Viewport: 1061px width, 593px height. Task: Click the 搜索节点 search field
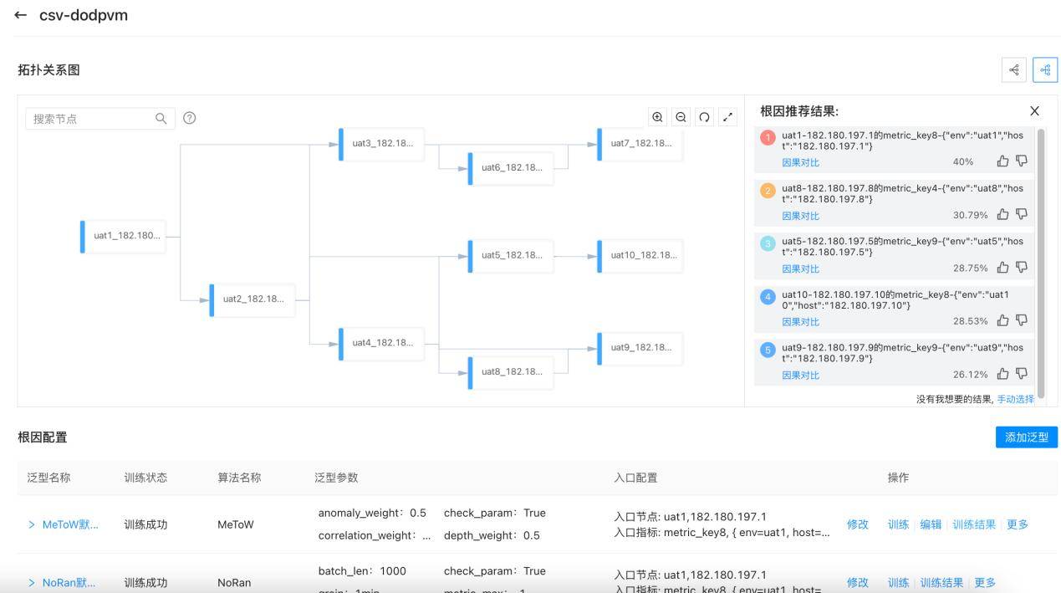92,119
